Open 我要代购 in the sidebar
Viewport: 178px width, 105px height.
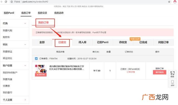8,31
